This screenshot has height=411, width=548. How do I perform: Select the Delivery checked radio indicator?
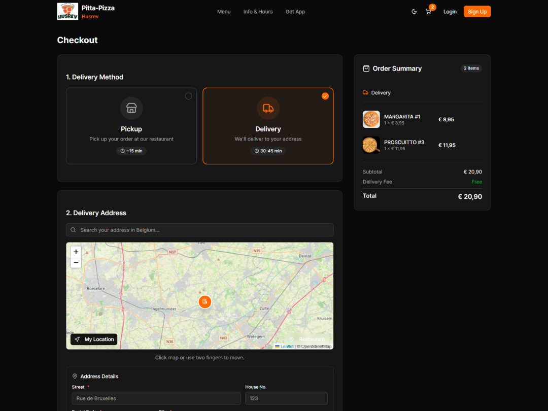[325, 96]
